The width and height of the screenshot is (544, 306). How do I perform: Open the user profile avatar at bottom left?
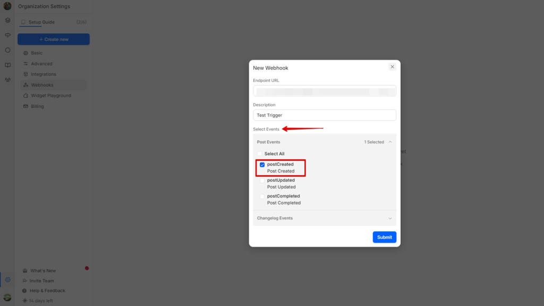(x=7, y=297)
